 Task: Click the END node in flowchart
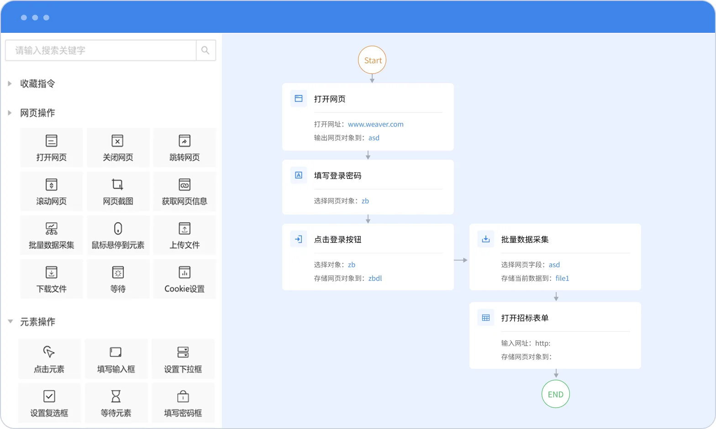tap(556, 394)
